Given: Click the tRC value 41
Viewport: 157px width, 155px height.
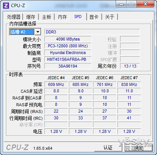Looking at the screenshot, I should [x=129, y=118].
